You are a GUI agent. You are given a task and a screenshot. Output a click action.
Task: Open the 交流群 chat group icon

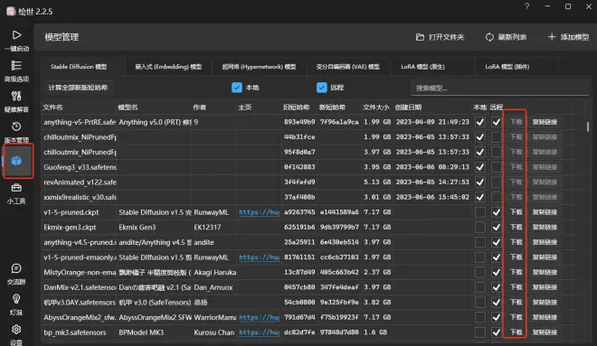(16, 269)
